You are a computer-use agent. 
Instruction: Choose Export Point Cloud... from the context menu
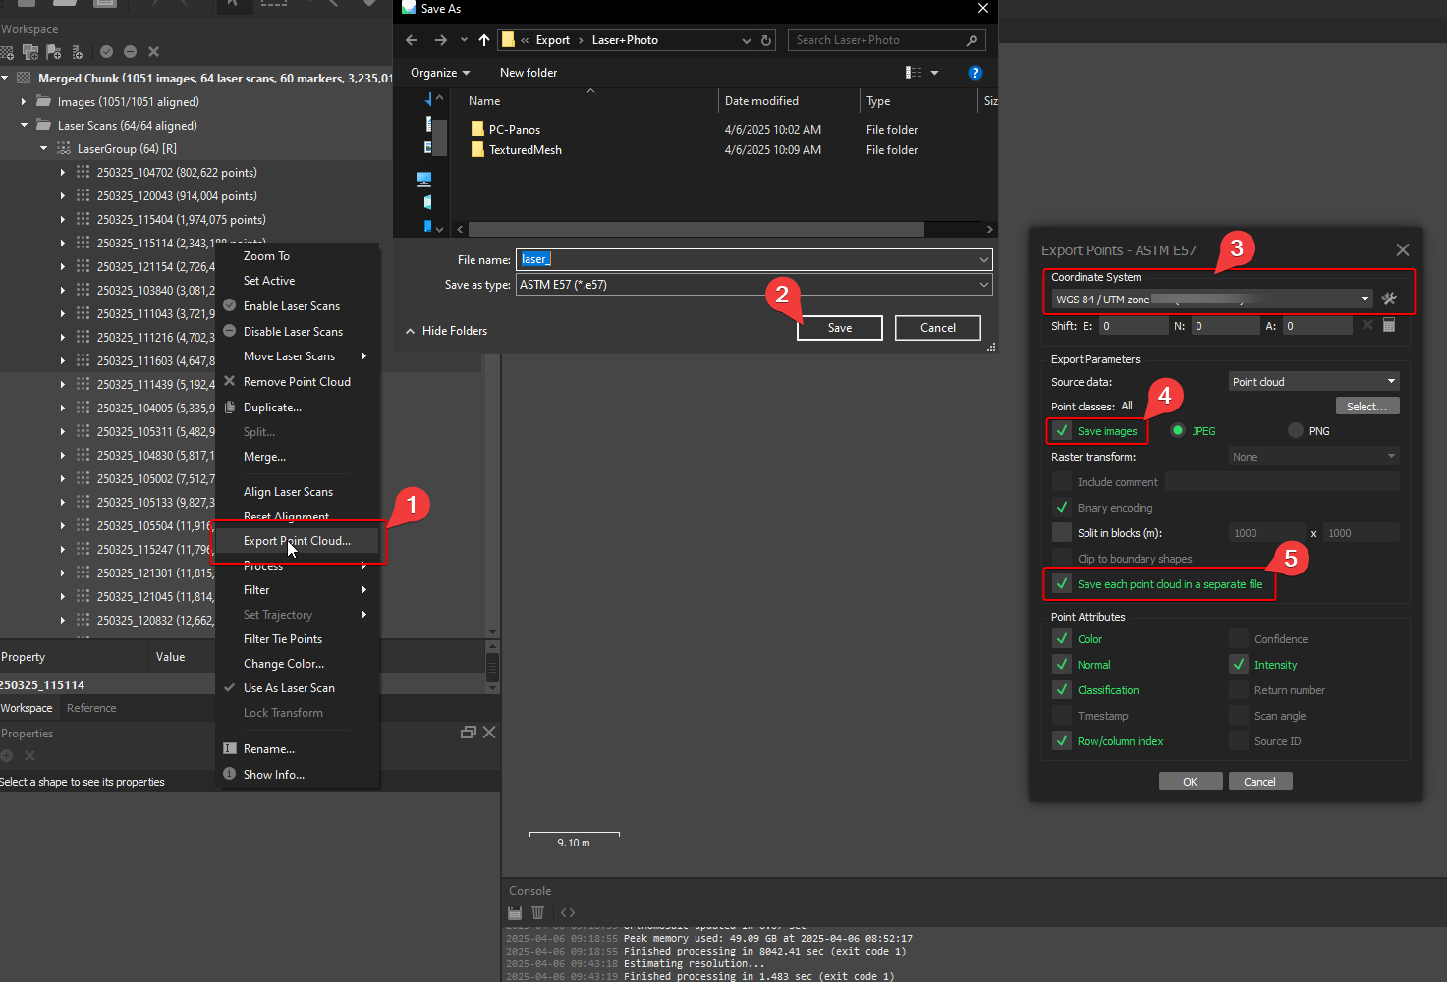point(298,541)
